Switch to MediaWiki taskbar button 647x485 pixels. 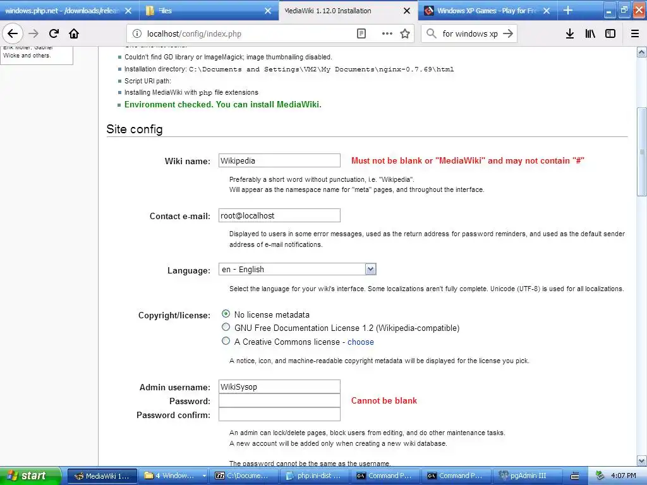click(102, 476)
